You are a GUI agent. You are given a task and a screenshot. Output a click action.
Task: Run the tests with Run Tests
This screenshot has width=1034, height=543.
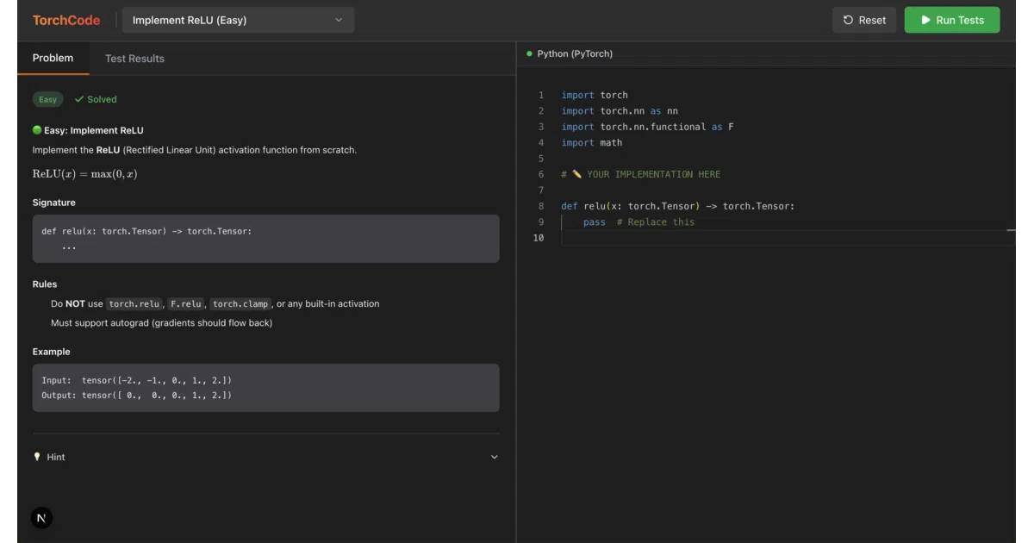(x=952, y=20)
